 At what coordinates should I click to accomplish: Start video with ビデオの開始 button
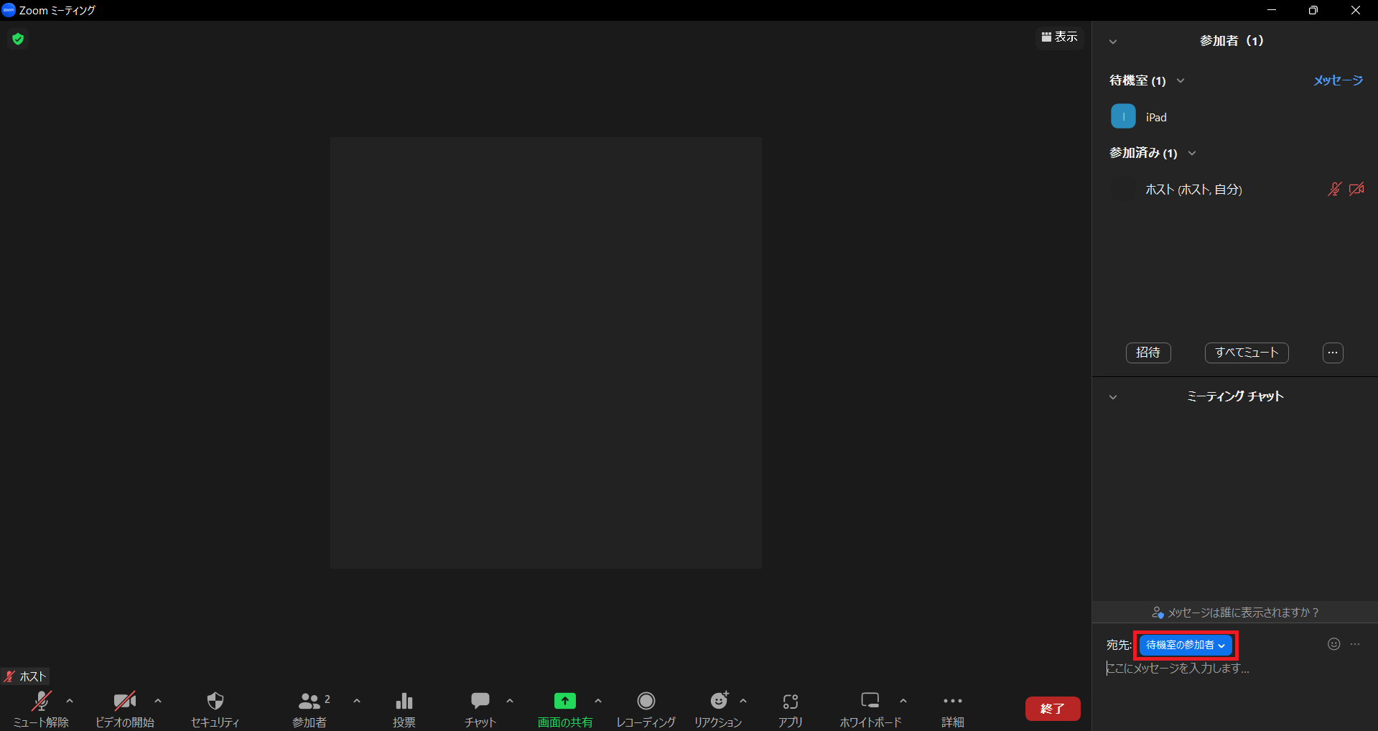point(124,701)
